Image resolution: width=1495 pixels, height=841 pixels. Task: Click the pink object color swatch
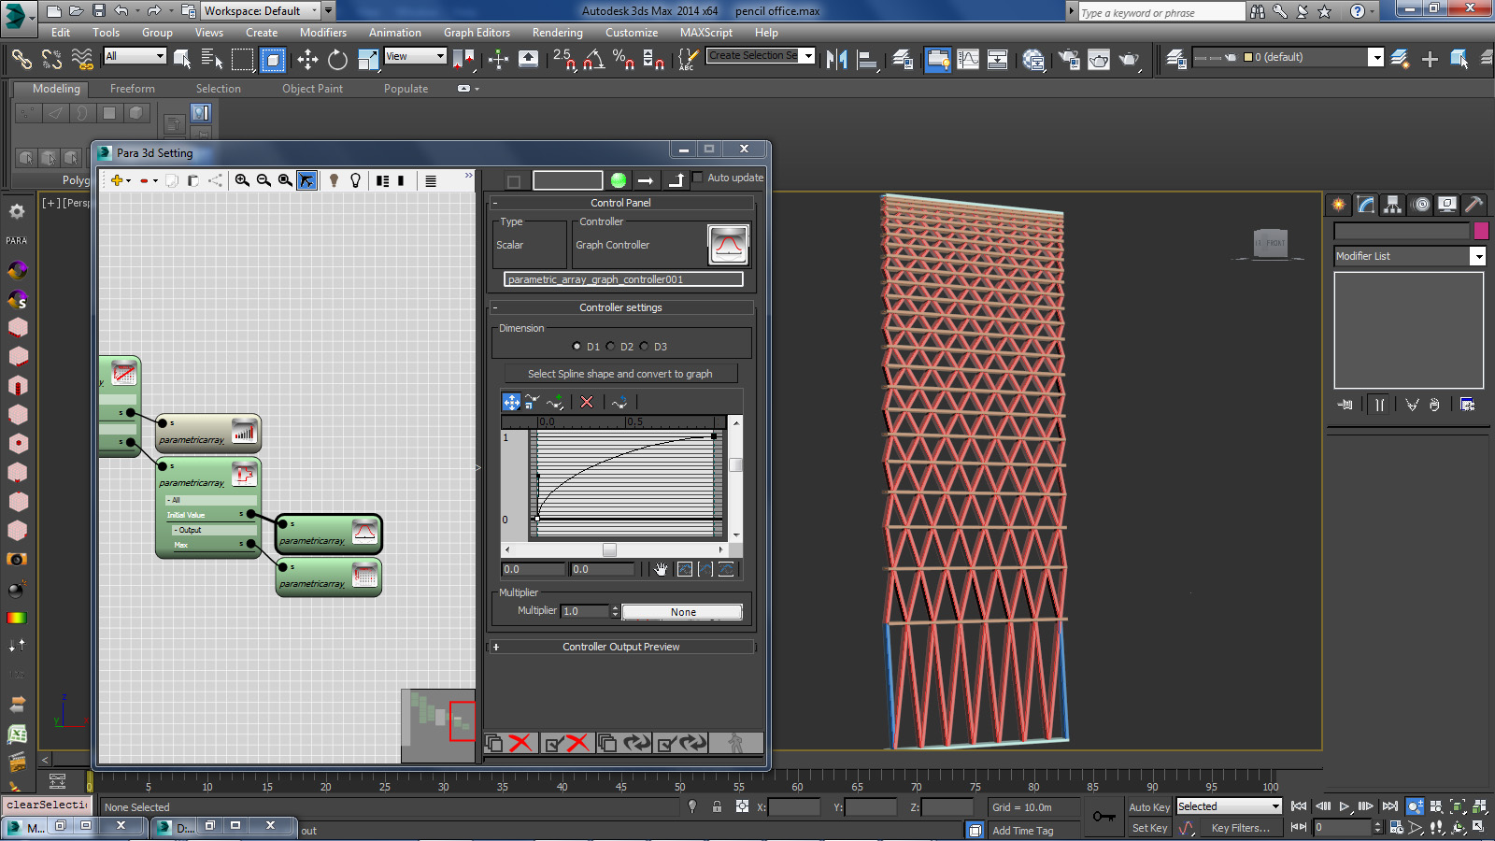(1481, 231)
